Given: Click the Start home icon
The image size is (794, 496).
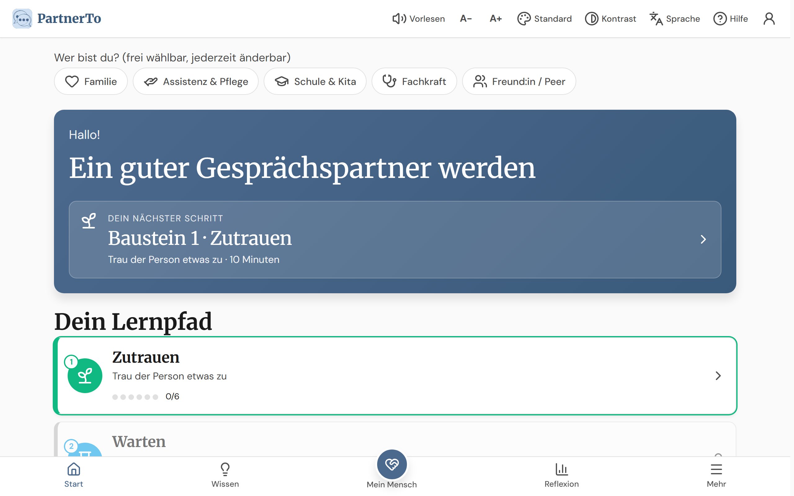Looking at the screenshot, I should click(74, 469).
